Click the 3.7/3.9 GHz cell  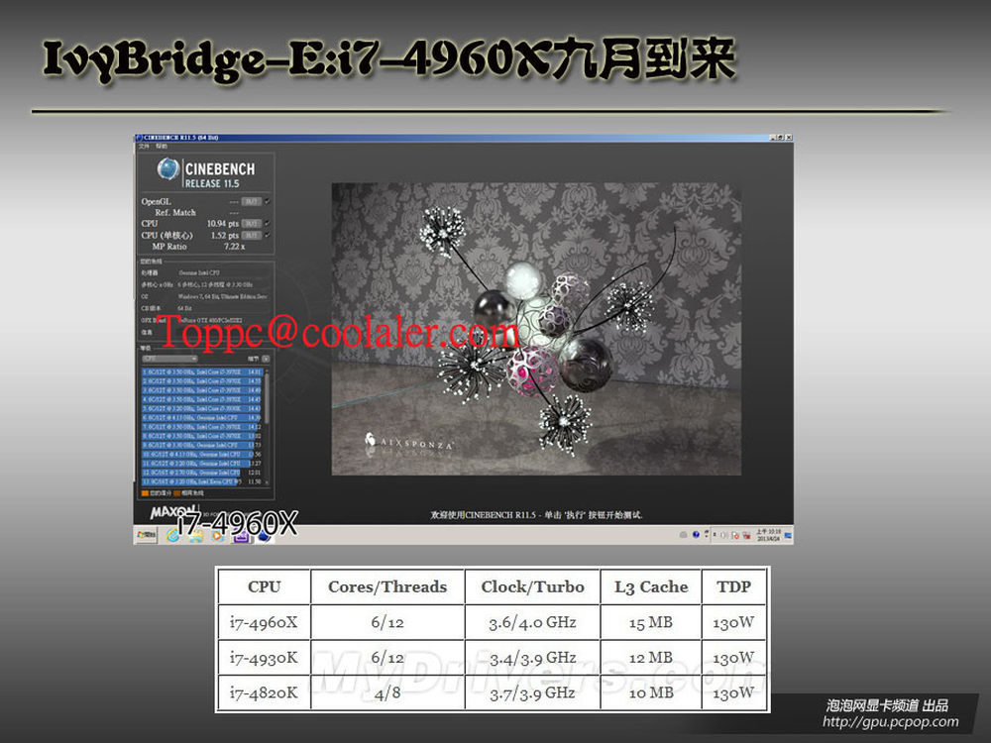coord(533,692)
